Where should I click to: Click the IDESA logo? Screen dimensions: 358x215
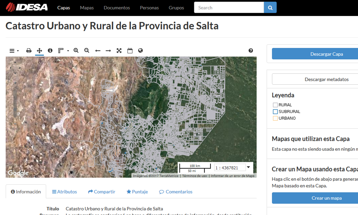[27, 7]
